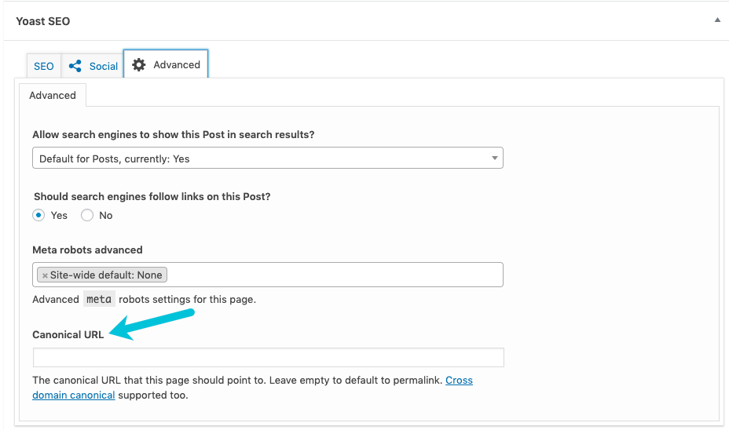Open the Cross domain canonical link
Viewport: 729px width, 430px height.
click(459, 380)
